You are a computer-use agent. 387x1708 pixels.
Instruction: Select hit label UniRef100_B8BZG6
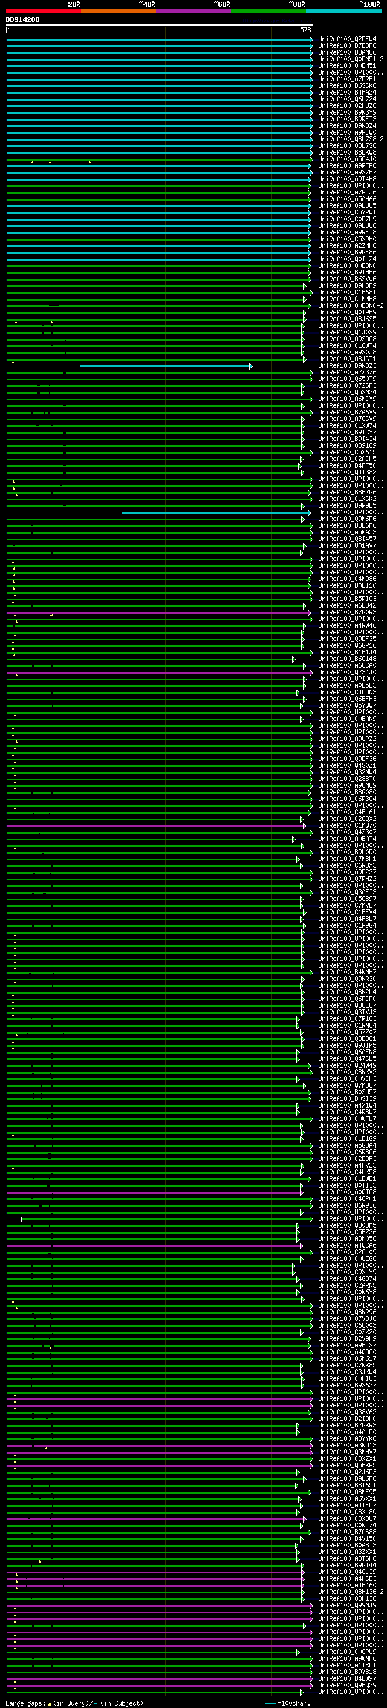347,493
